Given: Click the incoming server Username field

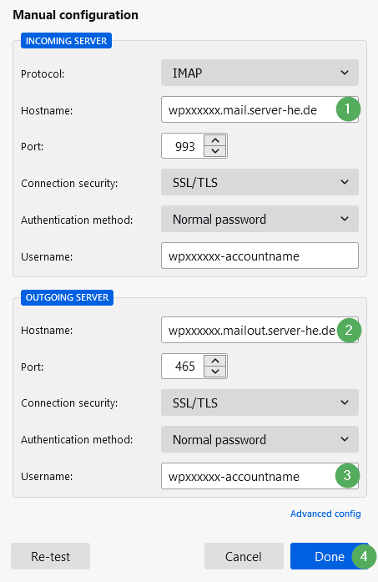Looking at the screenshot, I should (260, 256).
